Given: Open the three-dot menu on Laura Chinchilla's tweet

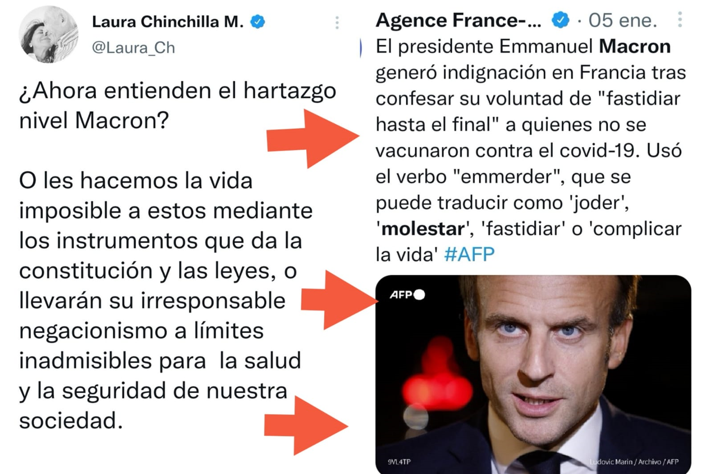Looking at the screenshot, I should tap(337, 22).
